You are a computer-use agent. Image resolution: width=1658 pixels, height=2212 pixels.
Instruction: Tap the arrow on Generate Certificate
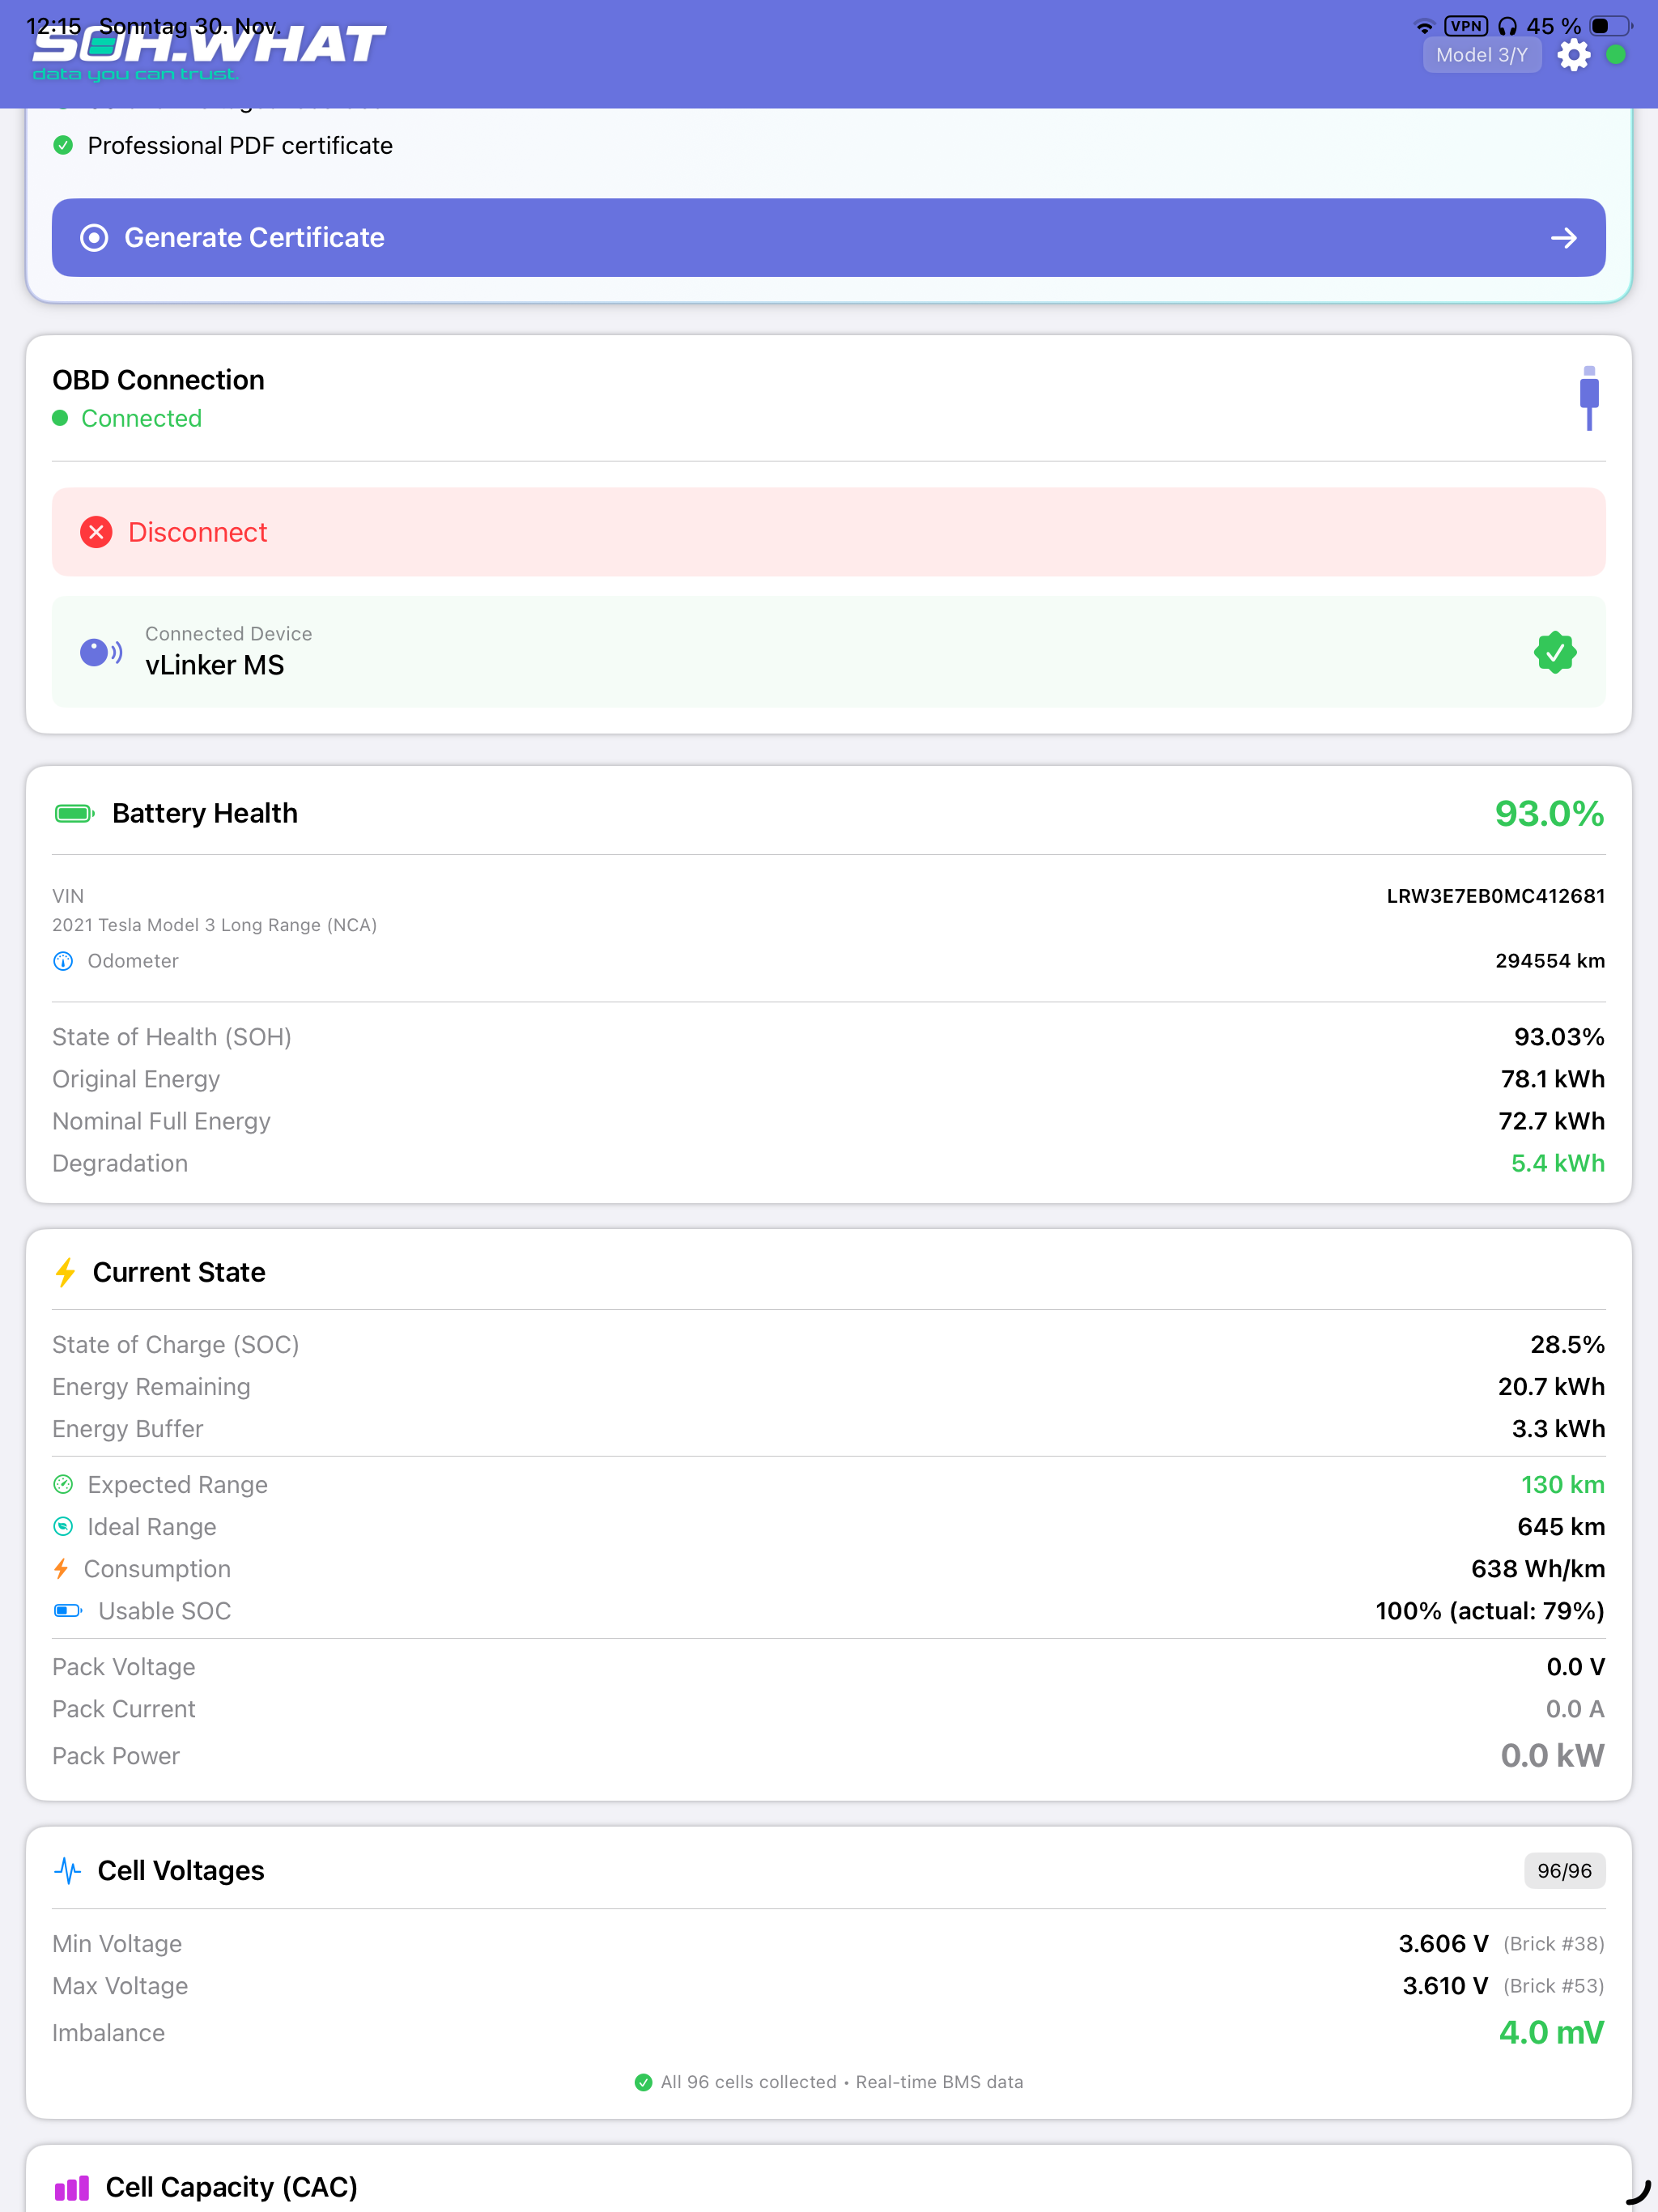pos(1564,238)
